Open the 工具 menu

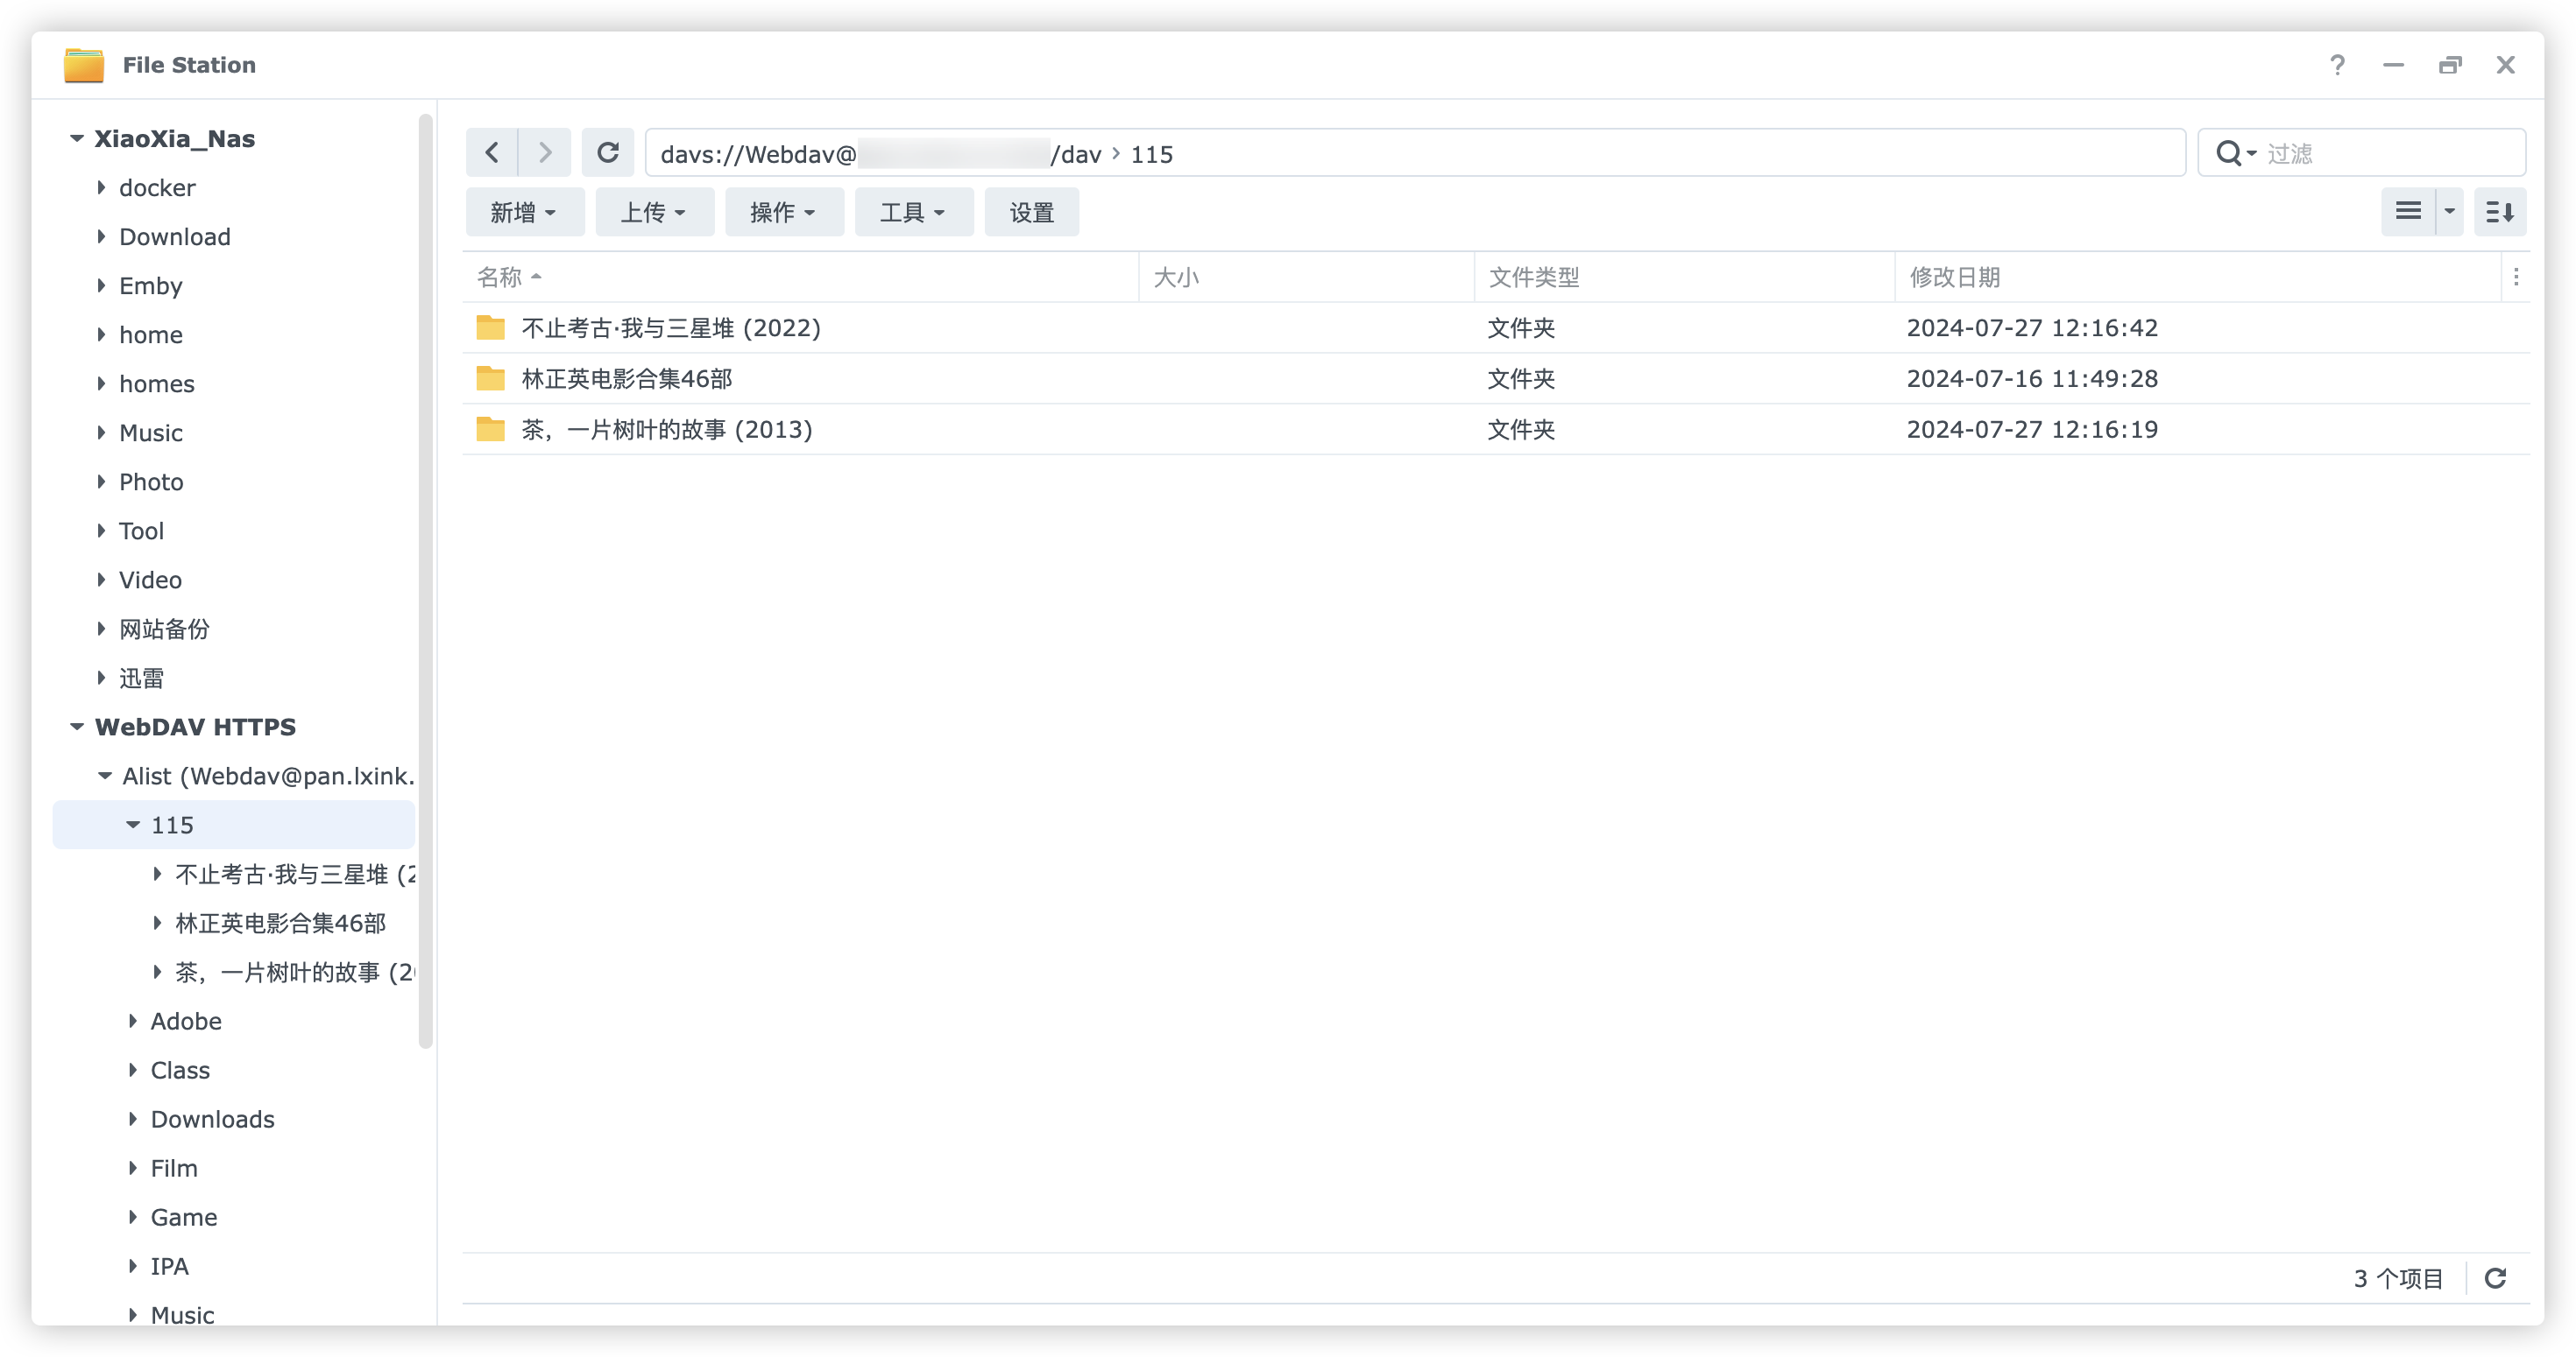tap(913, 212)
